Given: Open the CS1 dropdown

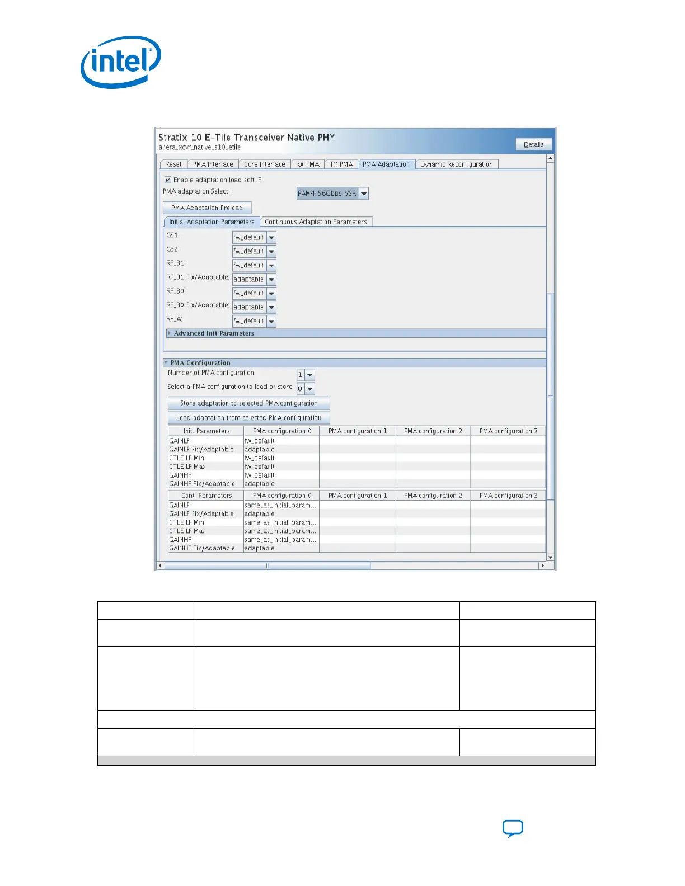Looking at the screenshot, I should [254, 237].
